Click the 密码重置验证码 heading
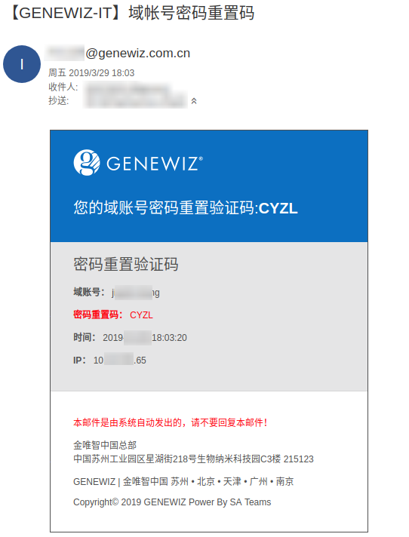Viewport: 409px width, 537px height. tap(126, 265)
